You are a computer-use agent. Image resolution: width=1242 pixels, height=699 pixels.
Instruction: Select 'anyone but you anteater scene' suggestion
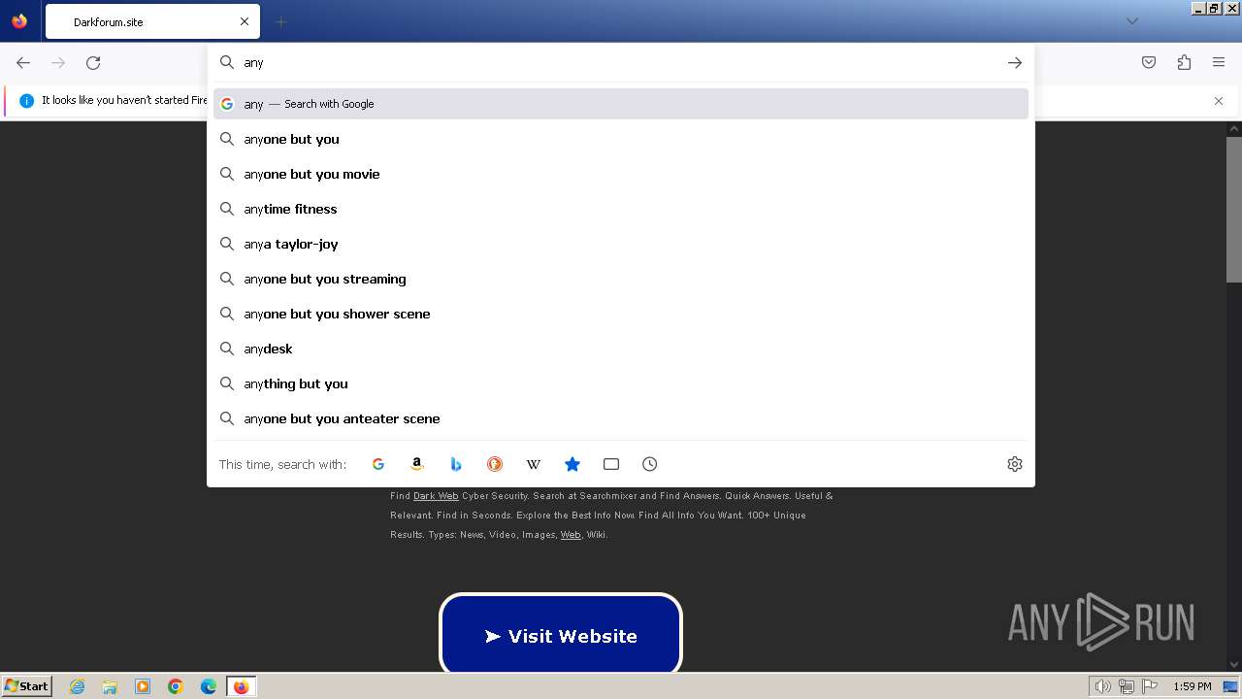pyautogui.click(x=621, y=418)
